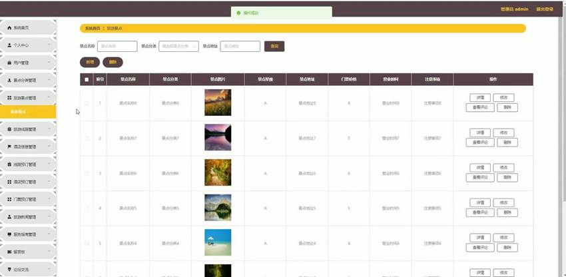
Task: Click the 管理员 admin link in header
Action: tap(514, 9)
